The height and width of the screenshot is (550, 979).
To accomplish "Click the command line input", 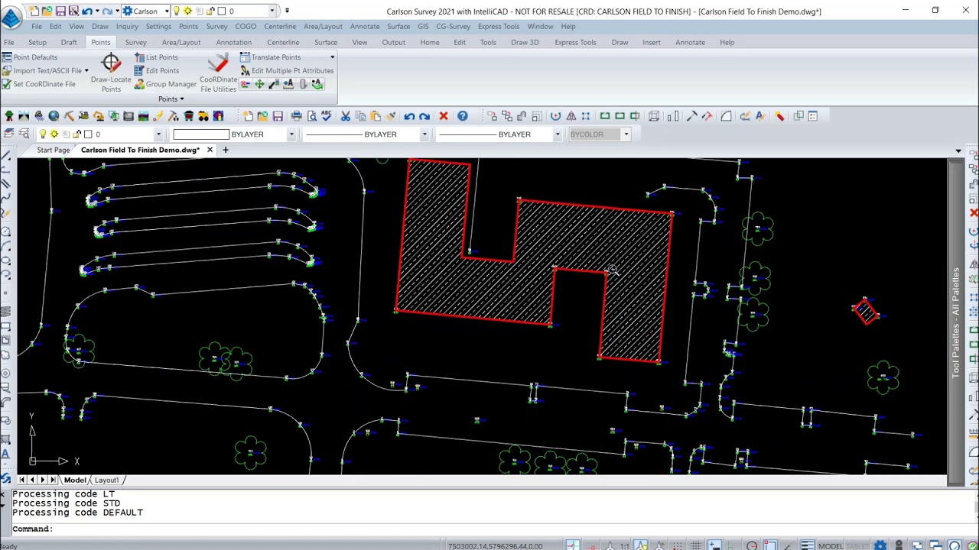I will tap(489, 529).
